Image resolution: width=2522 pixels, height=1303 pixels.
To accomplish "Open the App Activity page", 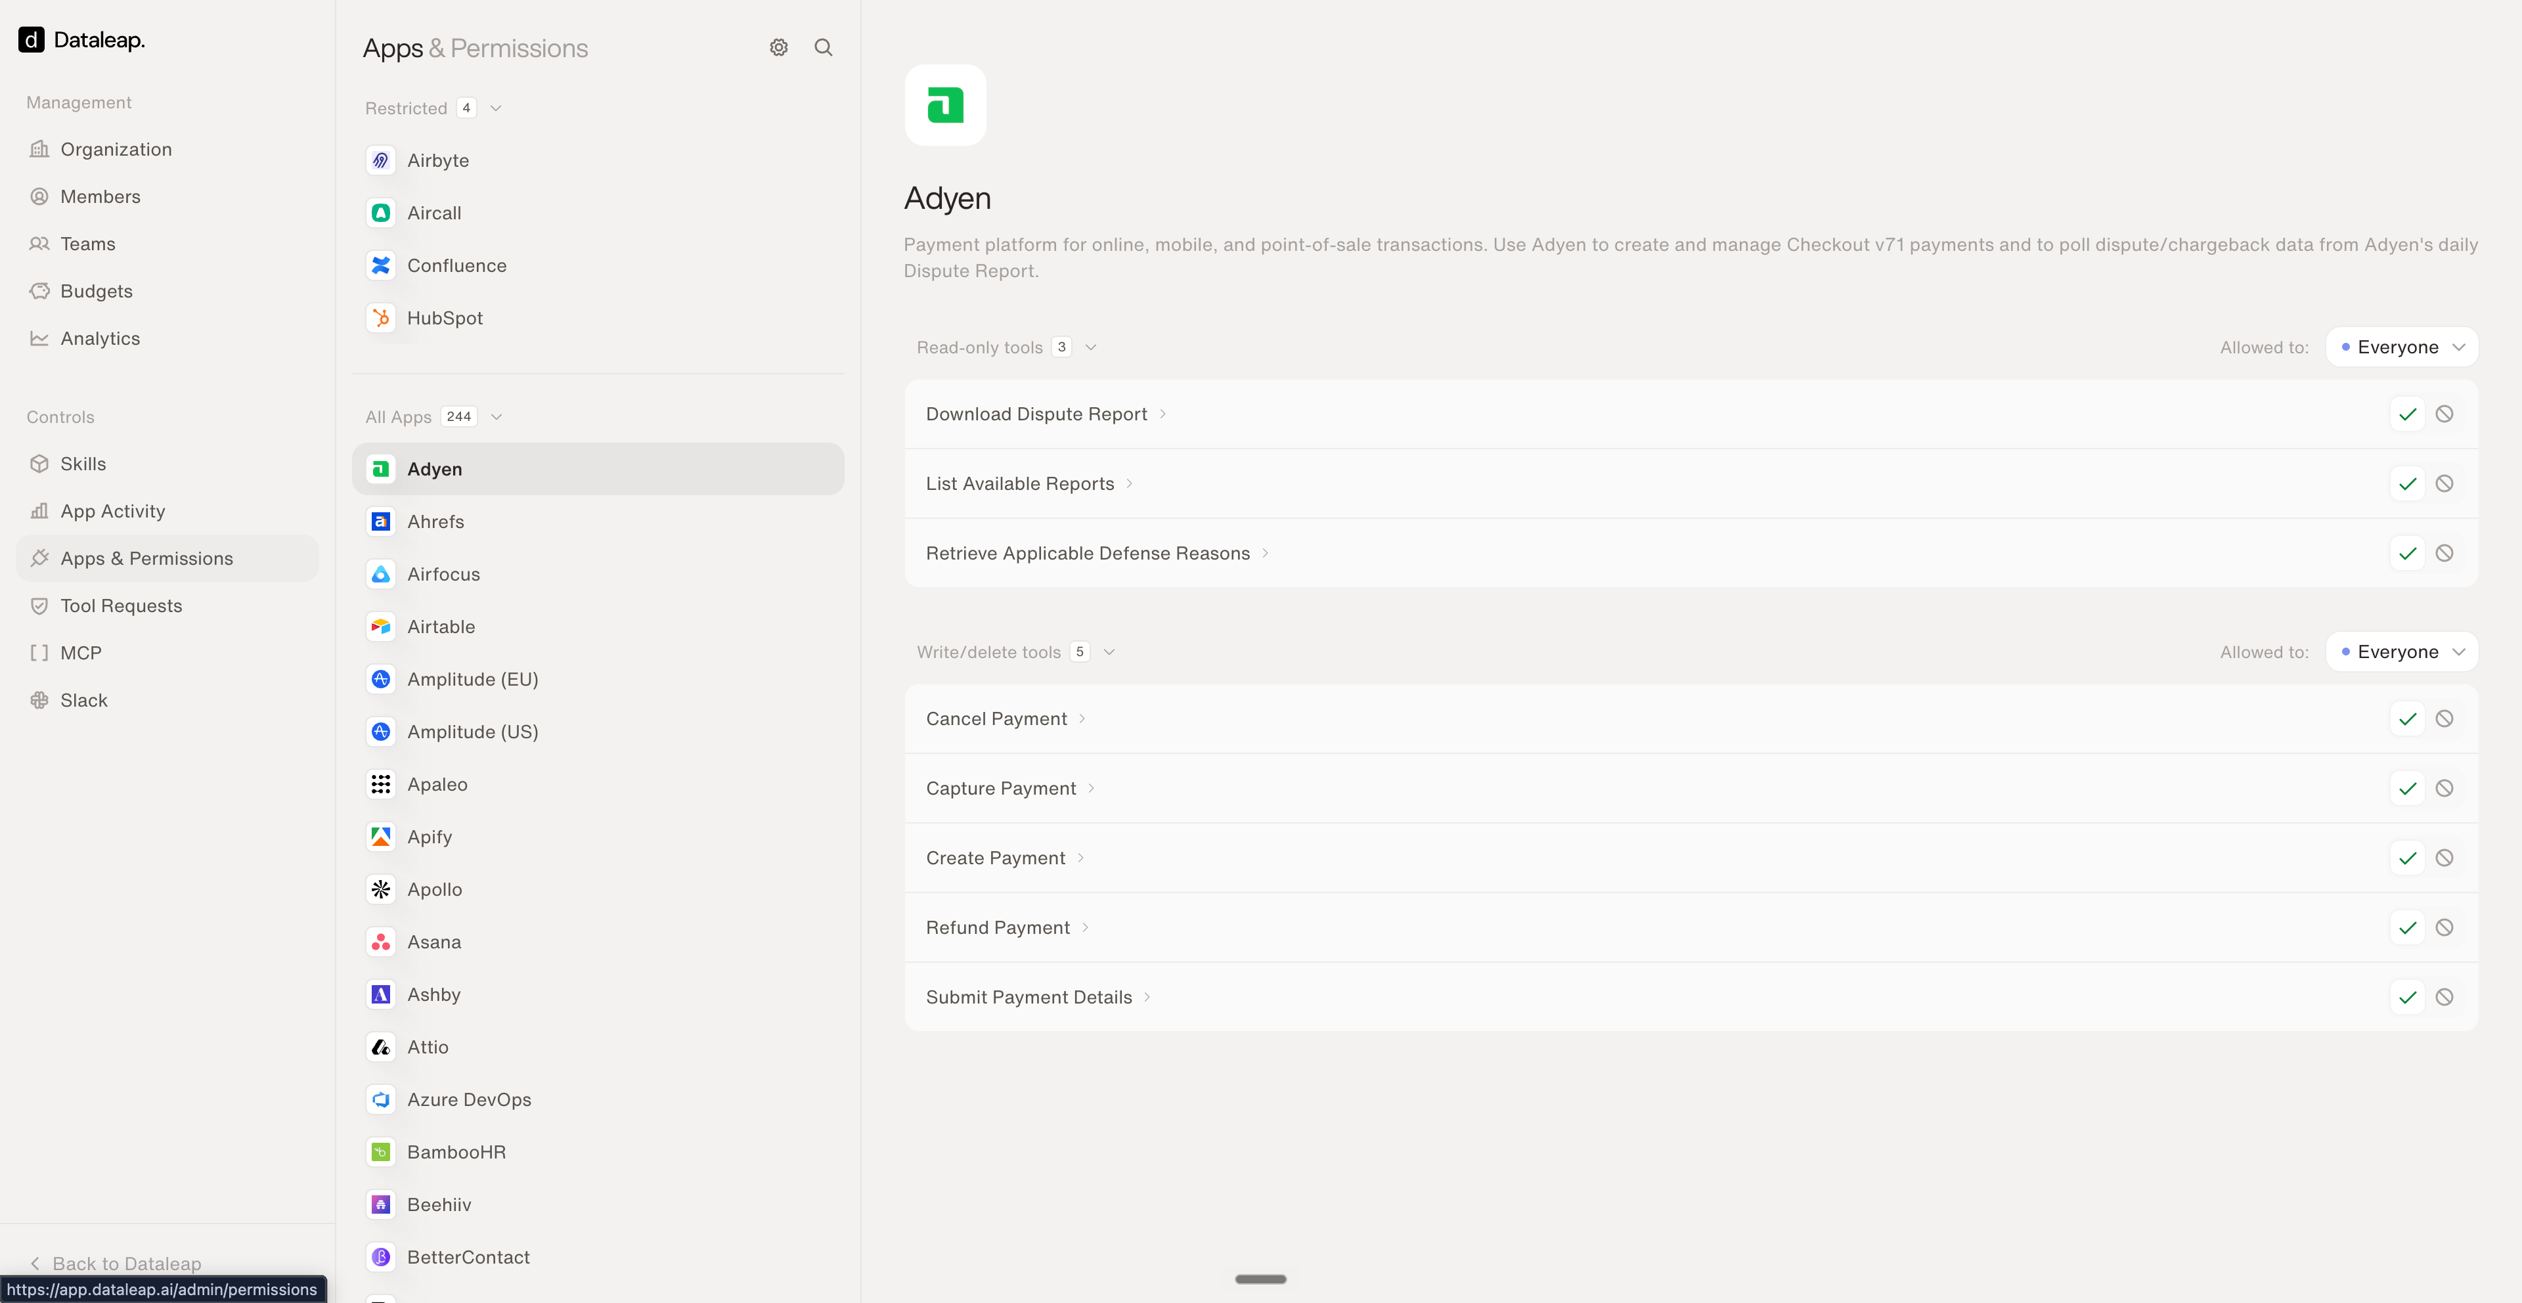I will click(167, 511).
